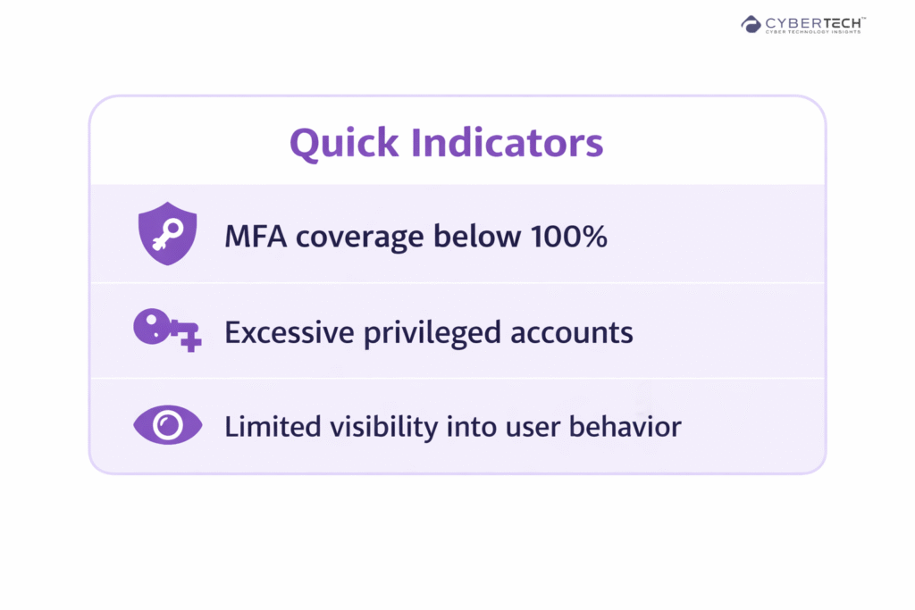Click the CYBERTECH wordmark text
The height and width of the screenshot is (610, 915).
811,21
